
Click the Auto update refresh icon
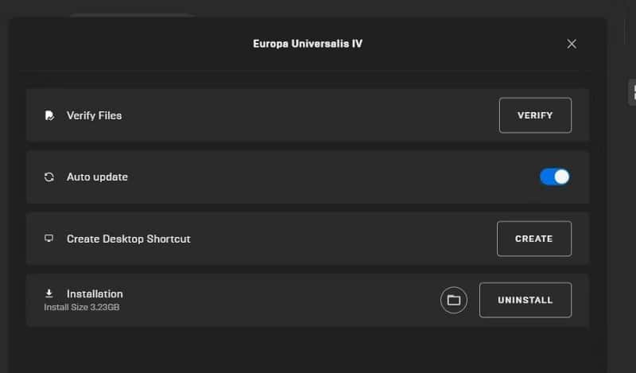pos(49,177)
